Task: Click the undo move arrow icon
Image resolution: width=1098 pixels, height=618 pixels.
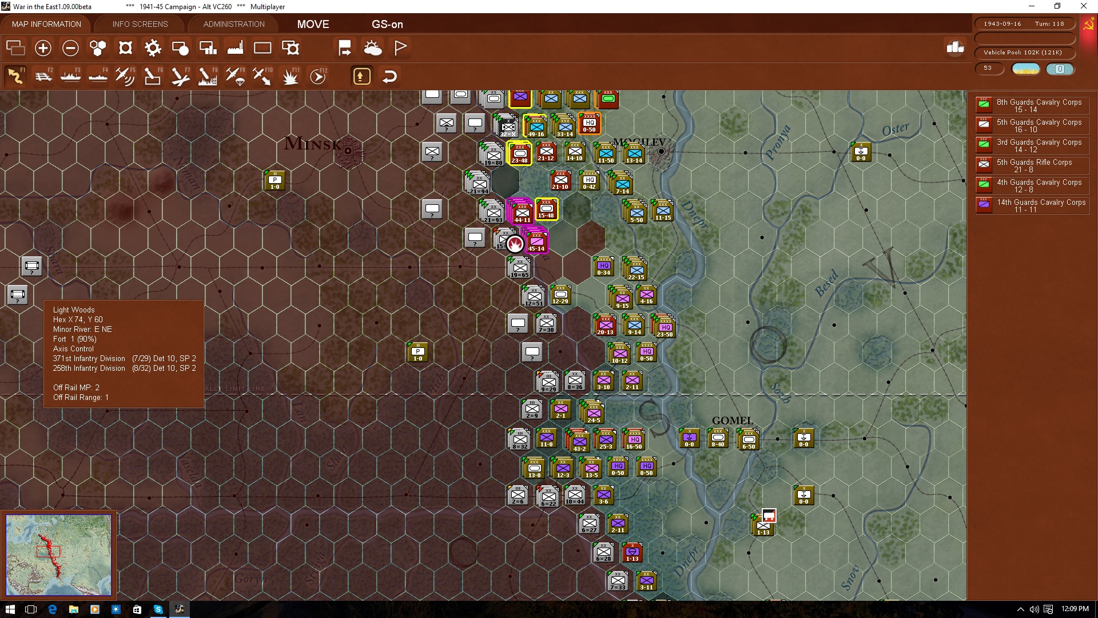Action: (389, 76)
